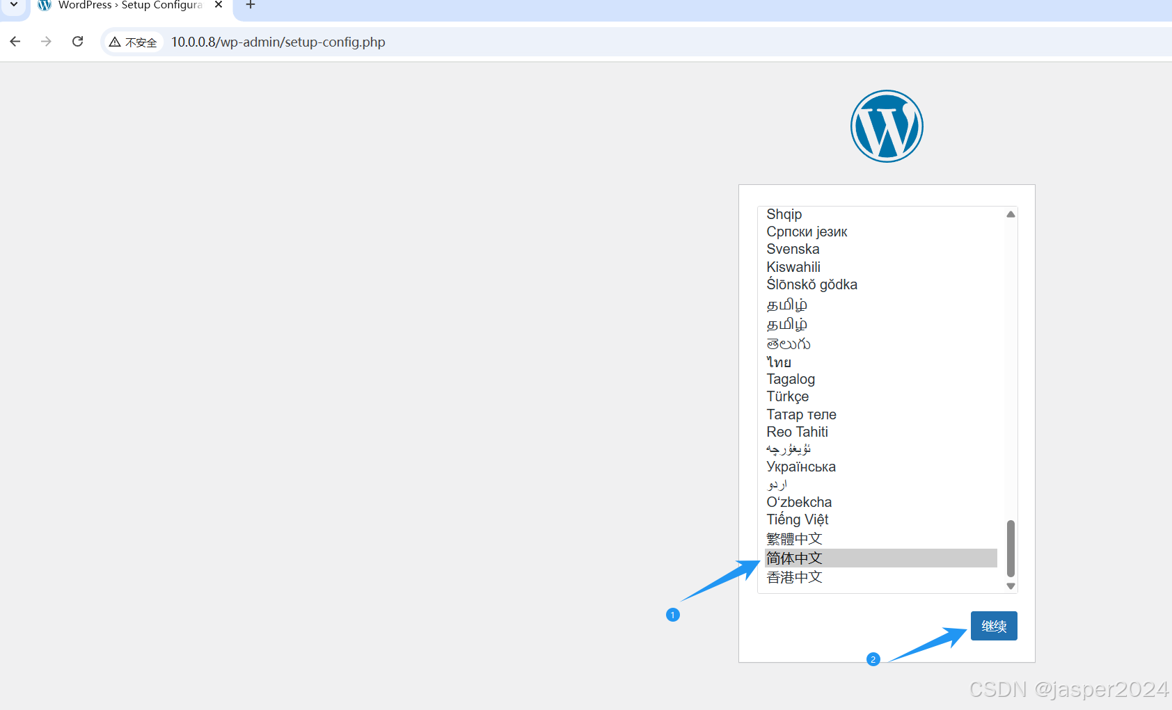Select 简体中文 language
Viewport: 1172px width, 710px height.
pos(880,558)
